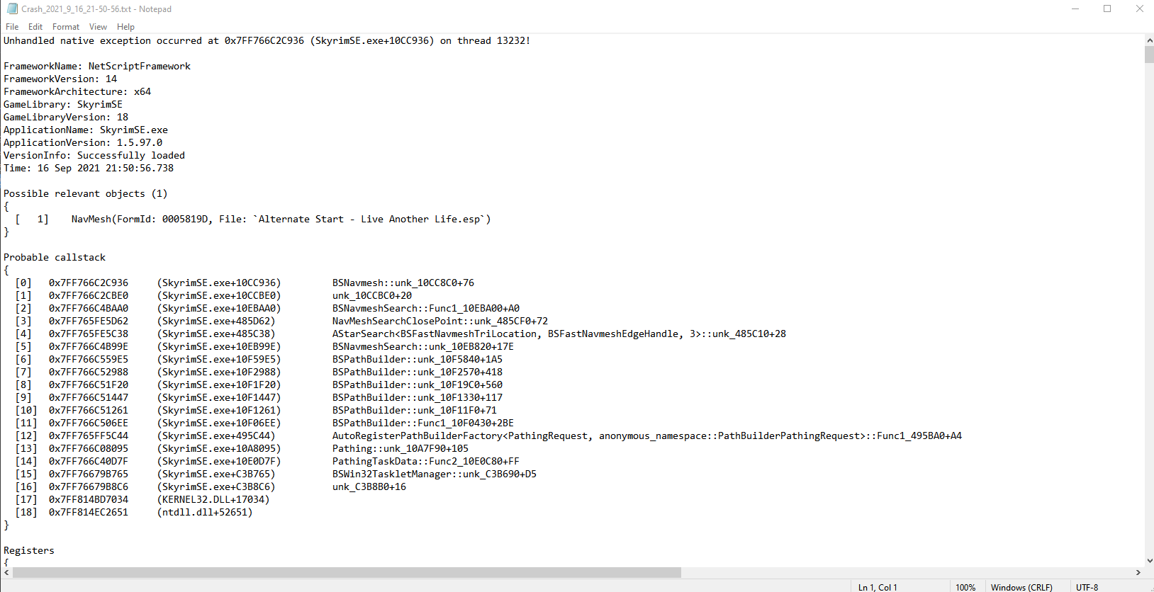Click callstack entry [11] BSPathBuilder::Func1_10F0430+2BE
1154x592 pixels.
pyautogui.click(x=264, y=423)
